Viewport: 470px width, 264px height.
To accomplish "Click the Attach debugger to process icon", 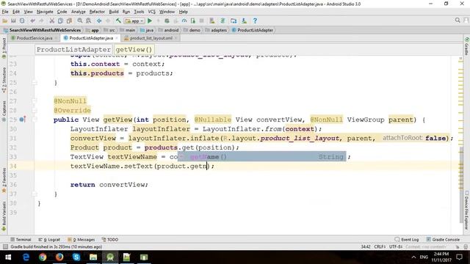I will [192, 21].
